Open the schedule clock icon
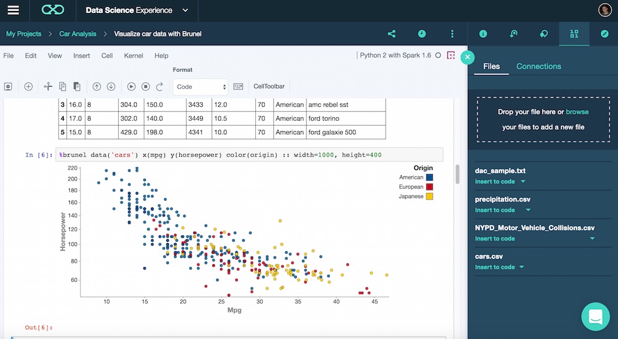Viewport: 618px width, 339px height. [421, 34]
